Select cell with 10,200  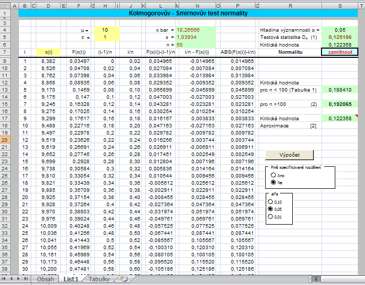pyautogui.click(x=49, y=269)
